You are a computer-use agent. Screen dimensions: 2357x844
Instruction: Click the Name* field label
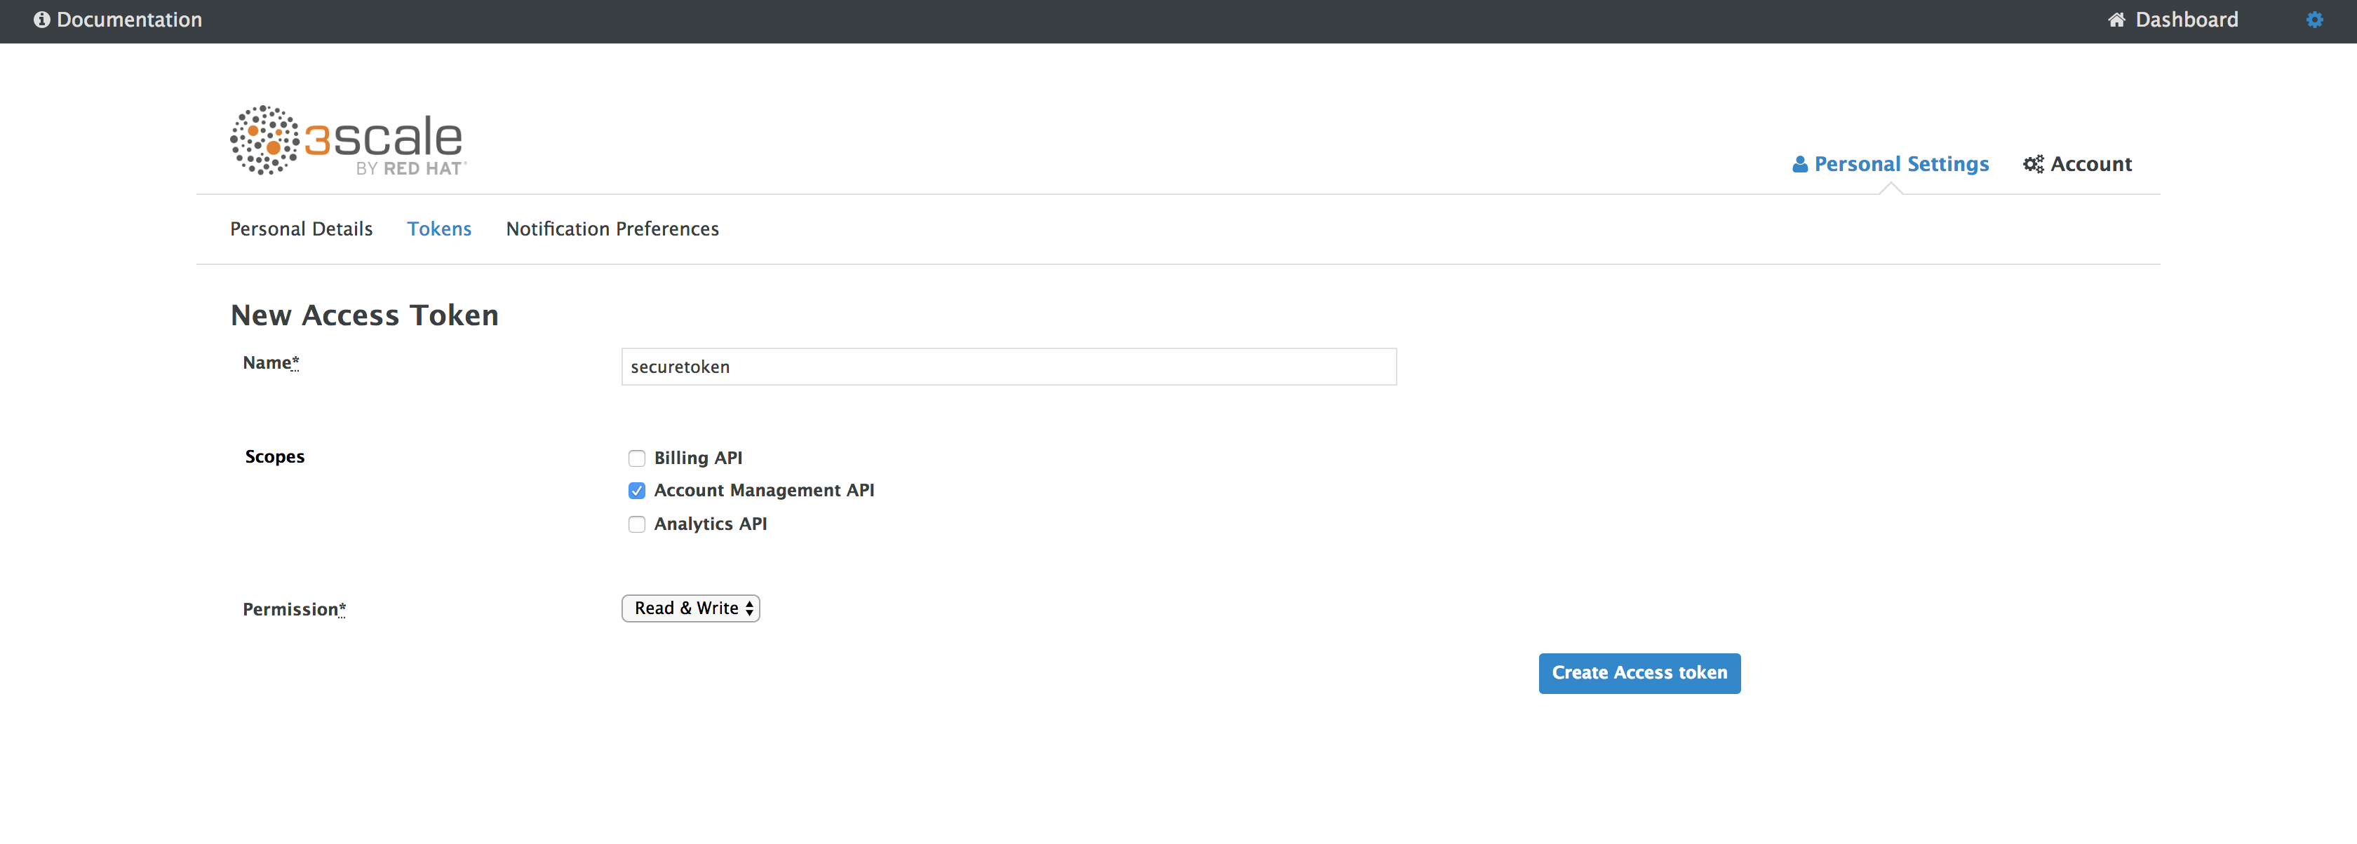point(271,363)
